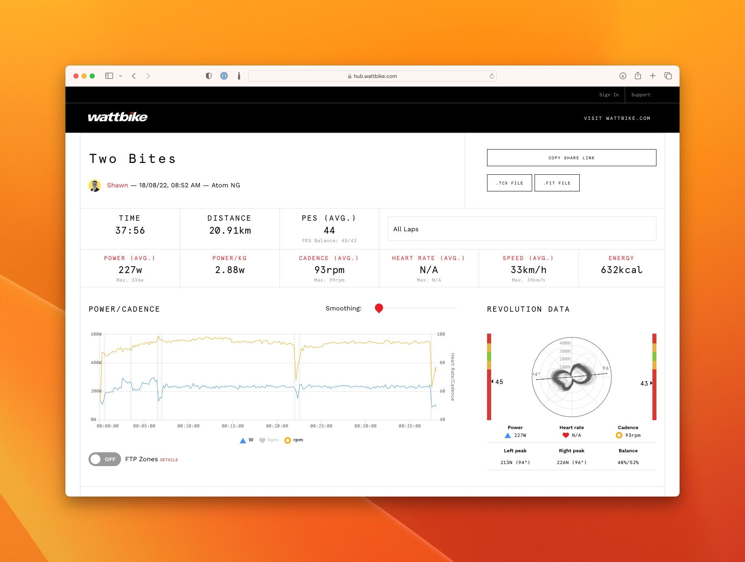Download the .FIT FILE

click(557, 183)
